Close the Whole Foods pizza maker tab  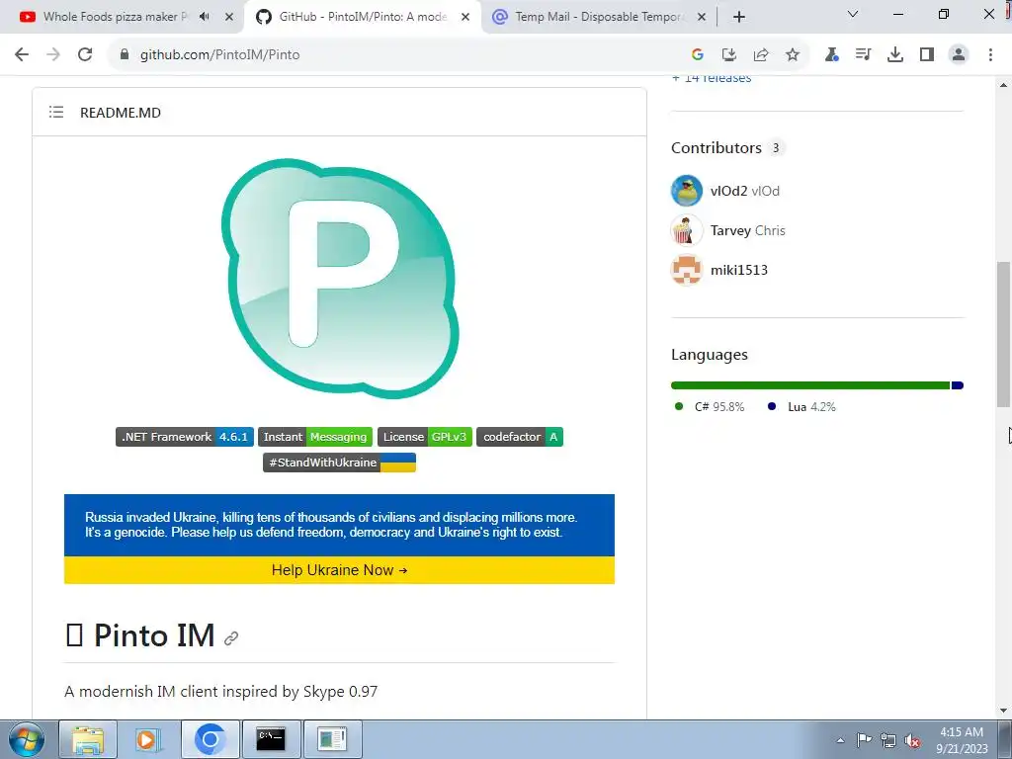click(229, 17)
